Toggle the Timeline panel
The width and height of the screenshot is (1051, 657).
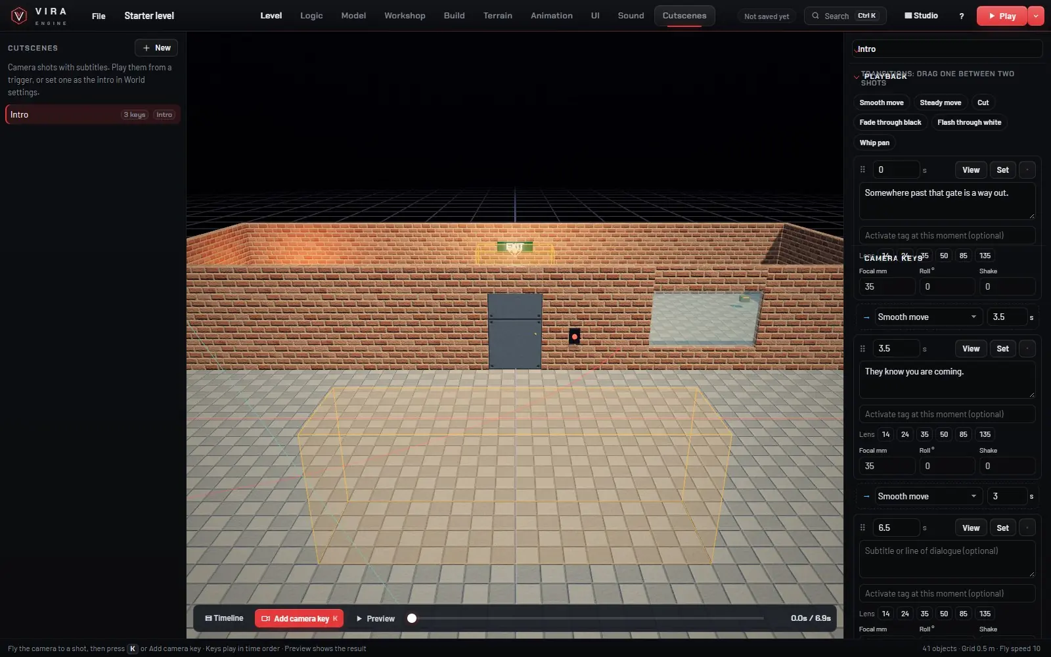click(x=224, y=618)
